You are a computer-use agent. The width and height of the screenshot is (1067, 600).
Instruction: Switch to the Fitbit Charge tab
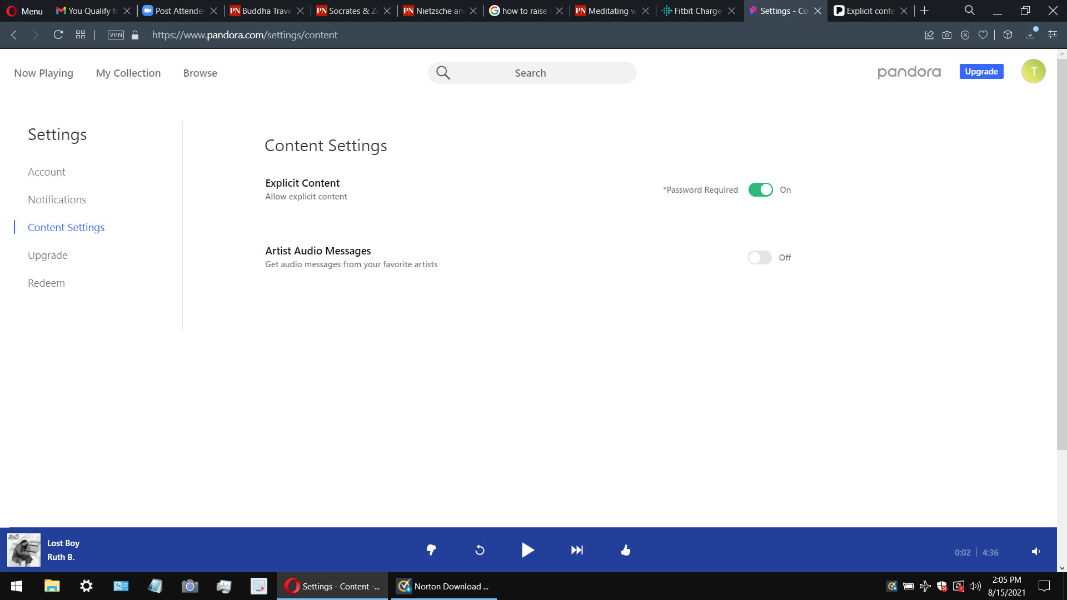click(x=697, y=11)
